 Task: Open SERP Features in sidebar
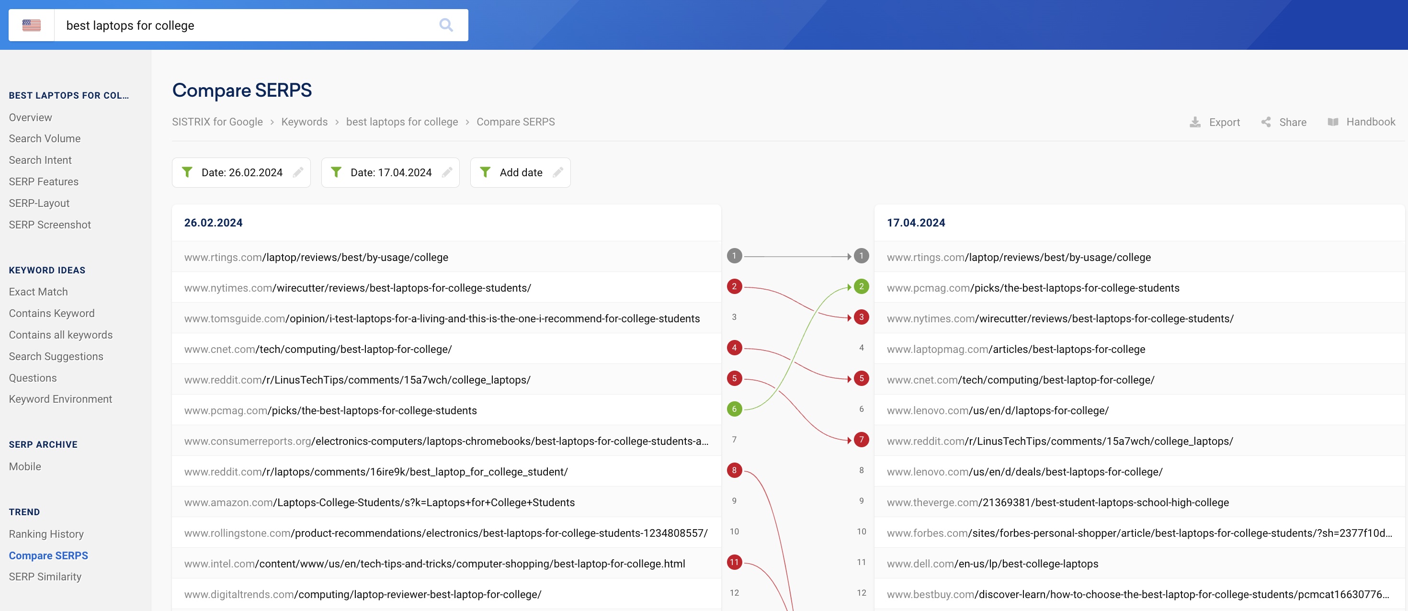(x=43, y=182)
